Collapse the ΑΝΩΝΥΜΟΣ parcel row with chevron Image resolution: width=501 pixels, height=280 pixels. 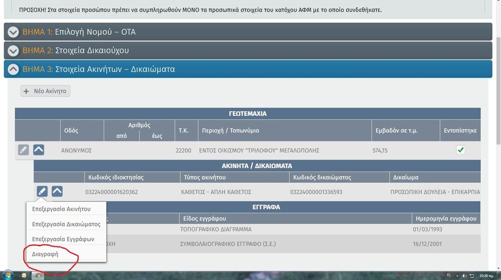pyautogui.click(x=39, y=150)
